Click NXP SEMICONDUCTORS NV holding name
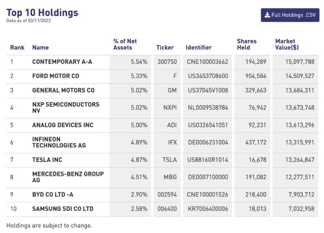The height and width of the screenshot is (233, 324). coord(66,107)
